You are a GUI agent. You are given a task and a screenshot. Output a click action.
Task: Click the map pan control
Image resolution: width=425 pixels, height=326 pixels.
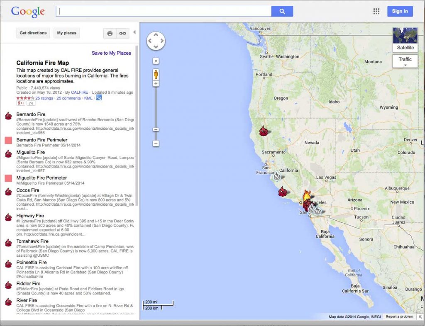(156, 41)
